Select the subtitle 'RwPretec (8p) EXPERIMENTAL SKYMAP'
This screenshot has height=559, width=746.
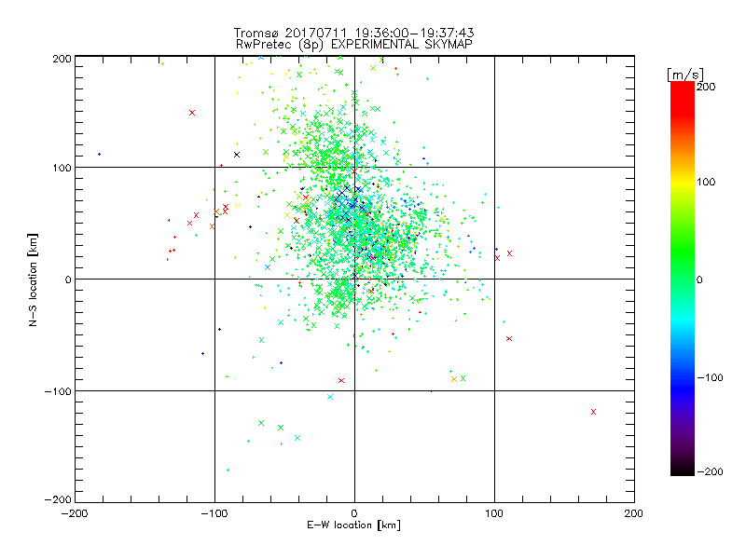coord(354,44)
